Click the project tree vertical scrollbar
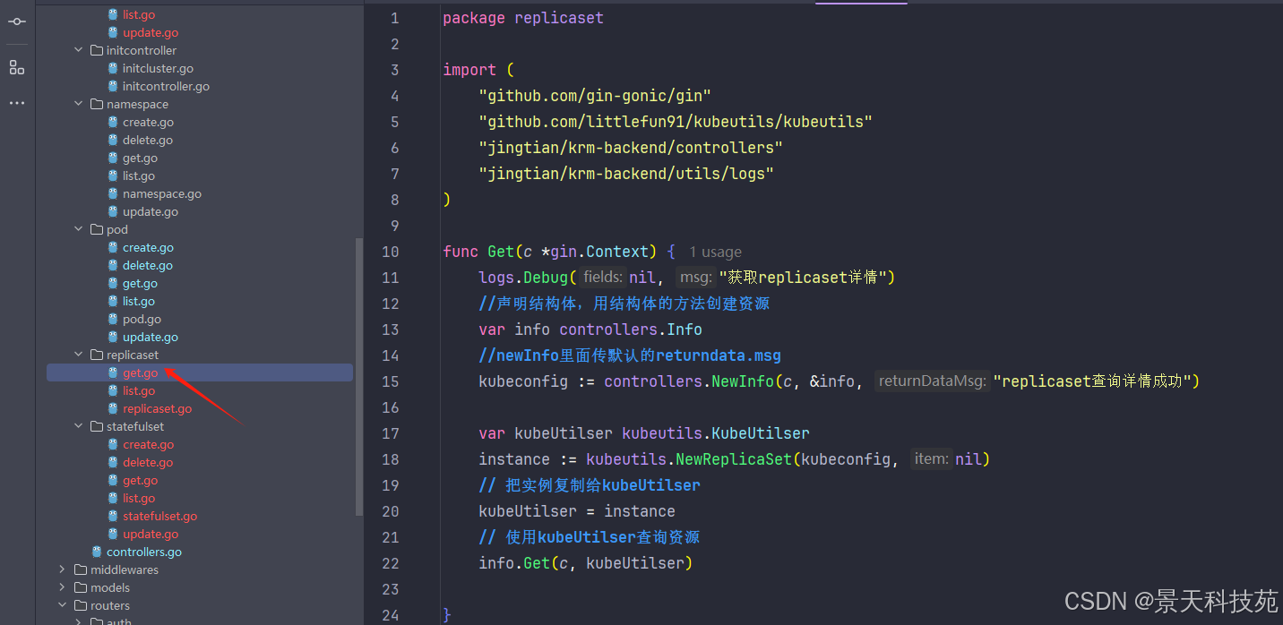The image size is (1283, 625). 359,376
